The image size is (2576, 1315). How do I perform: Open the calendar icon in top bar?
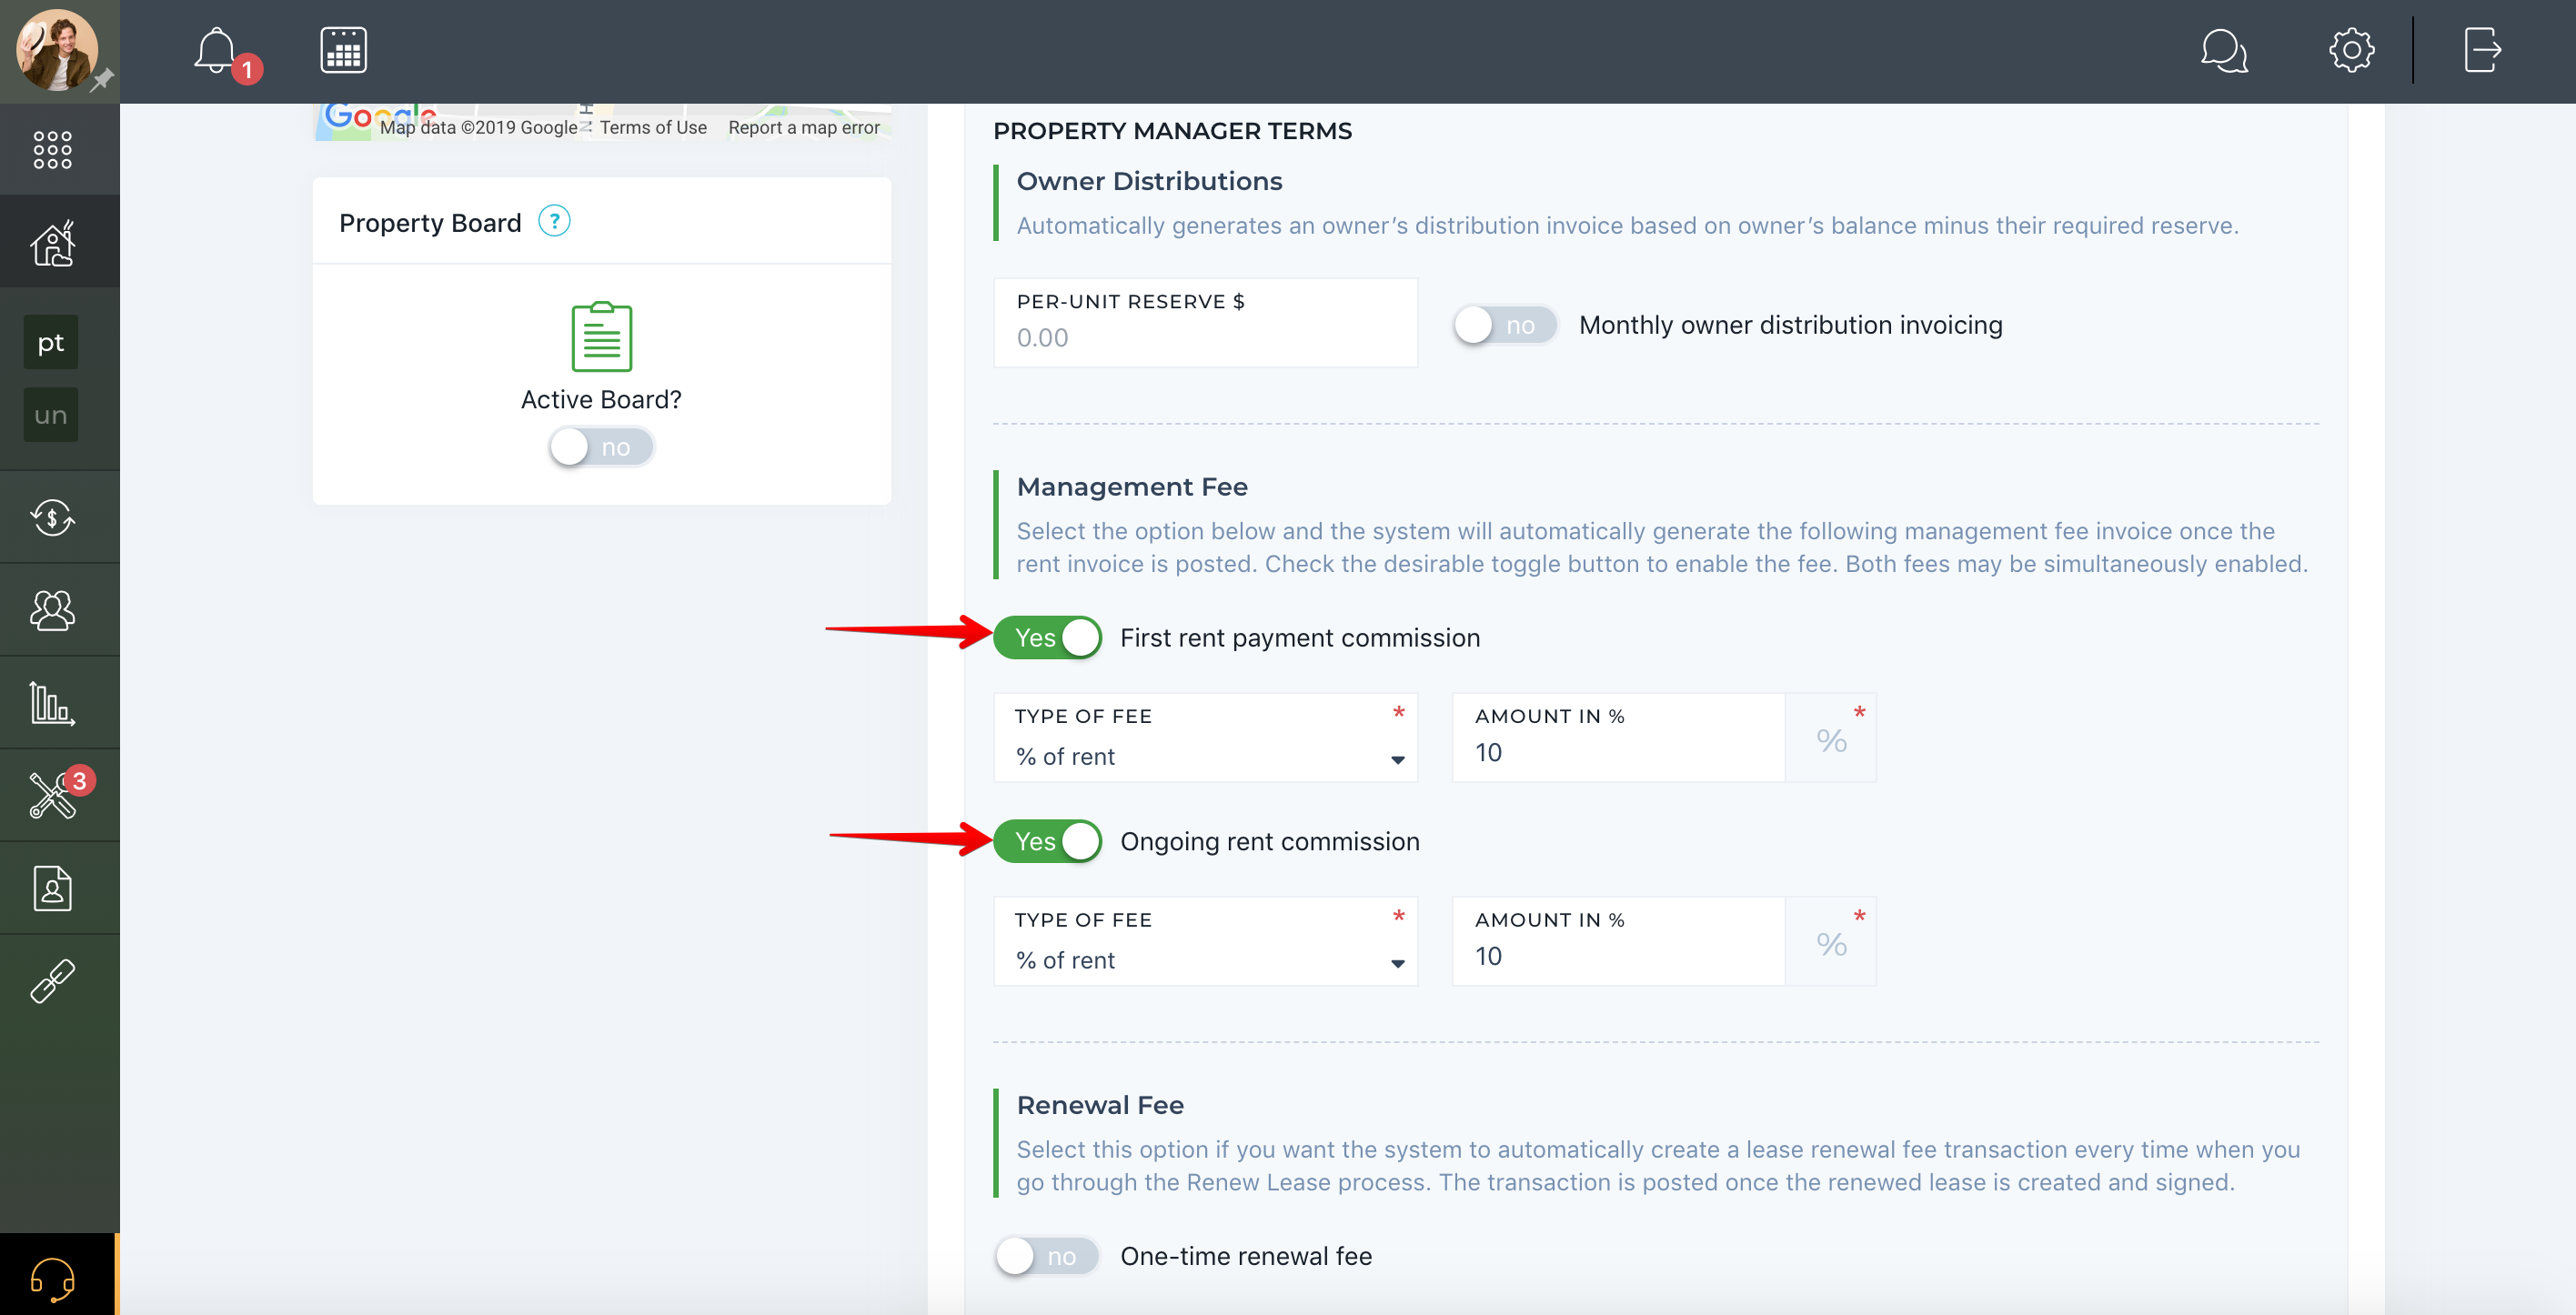click(343, 50)
